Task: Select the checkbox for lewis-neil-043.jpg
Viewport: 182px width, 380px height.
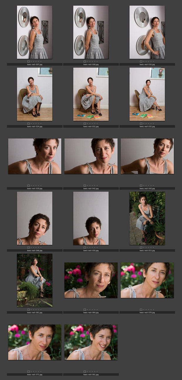Action: [x=141, y=186]
